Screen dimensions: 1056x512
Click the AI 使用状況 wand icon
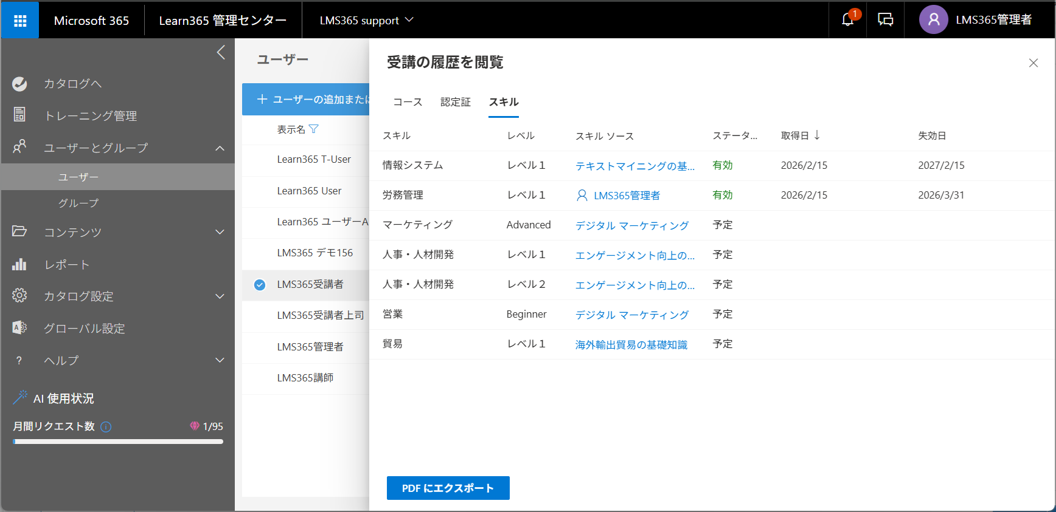[20, 397]
